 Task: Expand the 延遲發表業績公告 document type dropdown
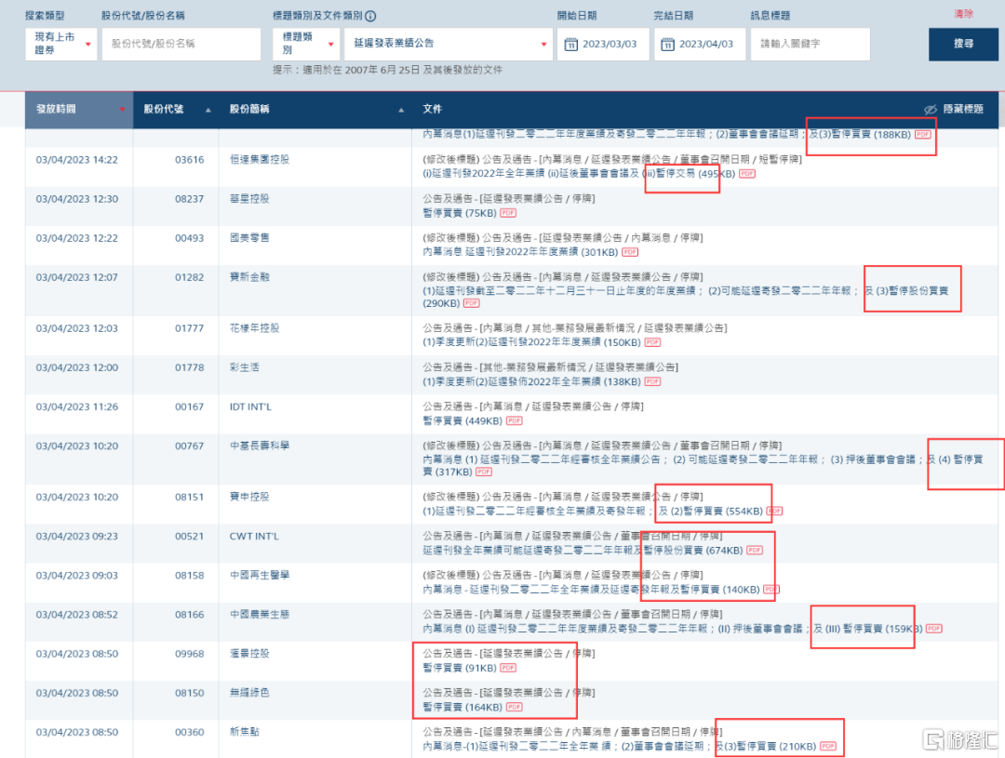click(x=448, y=44)
